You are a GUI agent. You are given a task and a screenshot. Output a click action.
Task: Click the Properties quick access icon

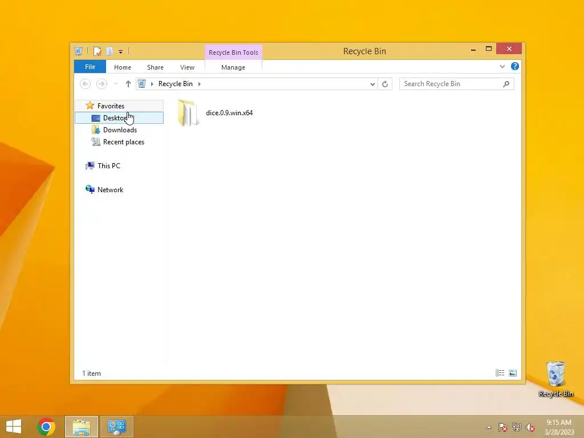point(97,51)
